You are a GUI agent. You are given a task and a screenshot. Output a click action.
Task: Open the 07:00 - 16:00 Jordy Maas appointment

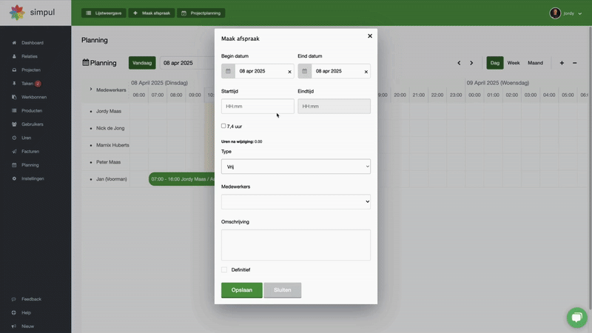click(182, 179)
